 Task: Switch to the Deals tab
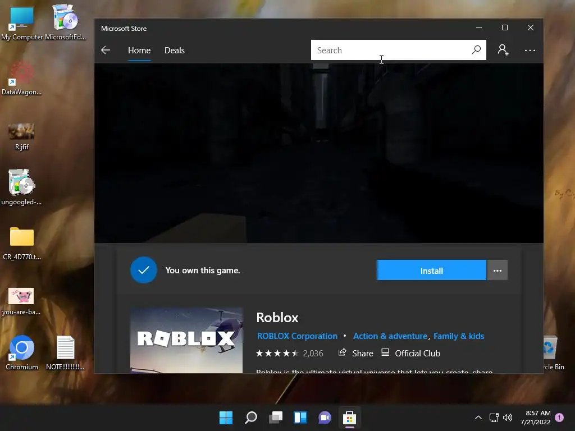pos(175,50)
